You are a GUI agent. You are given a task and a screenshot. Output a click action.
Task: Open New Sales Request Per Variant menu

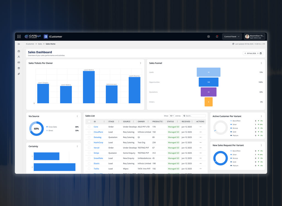[x=261, y=145]
